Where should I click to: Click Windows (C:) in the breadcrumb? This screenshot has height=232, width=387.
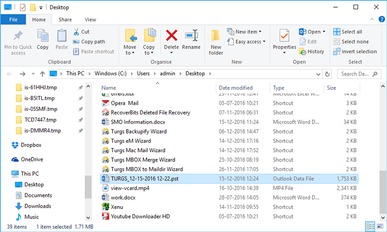pyautogui.click(x=110, y=74)
